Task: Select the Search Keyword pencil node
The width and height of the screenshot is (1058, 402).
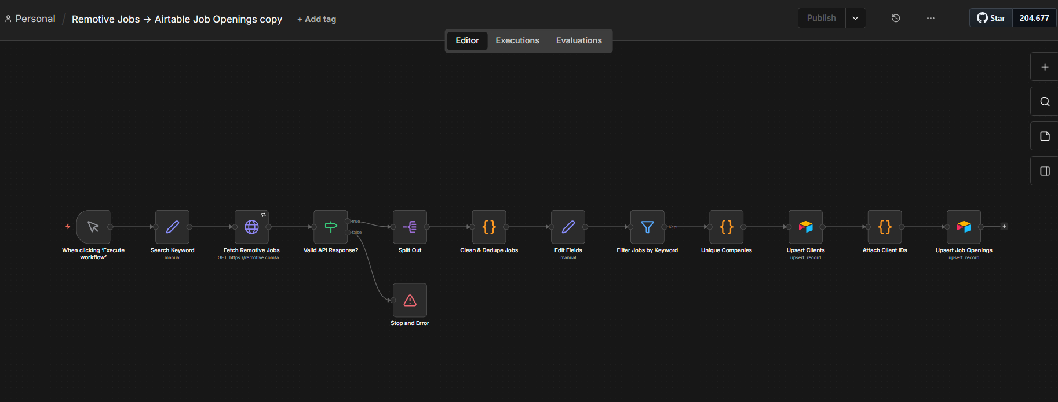Action: [x=173, y=227]
